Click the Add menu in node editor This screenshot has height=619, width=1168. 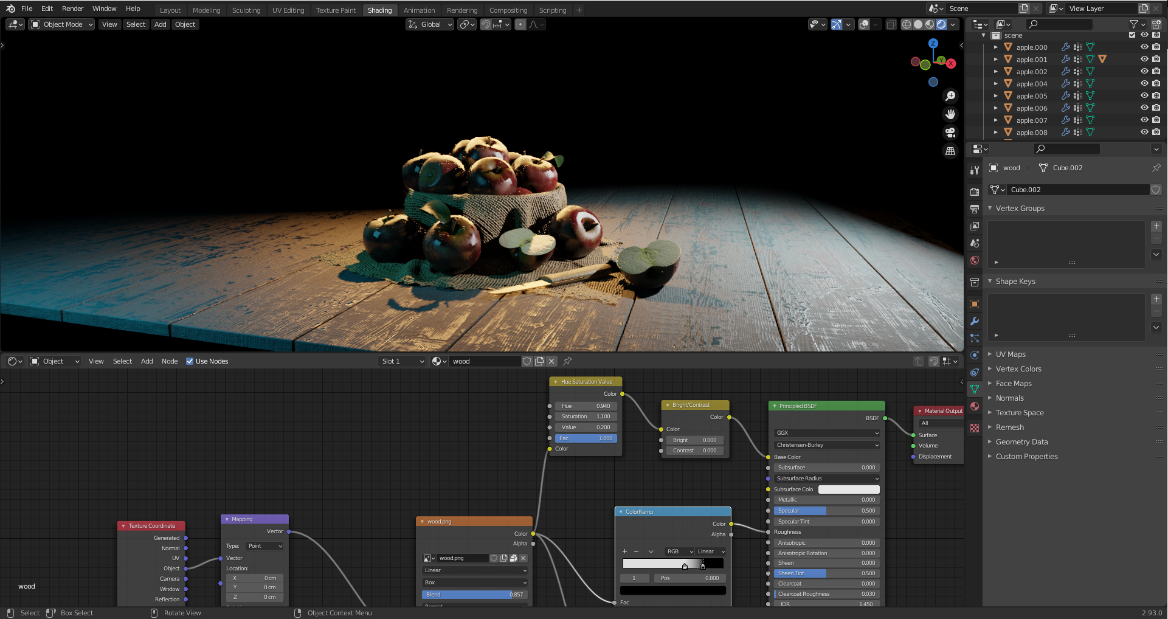[x=147, y=361]
